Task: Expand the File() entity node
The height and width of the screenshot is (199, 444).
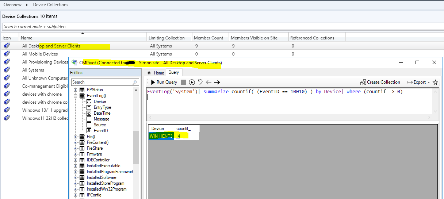Action: pyautogui.click(x=76, y=137)
